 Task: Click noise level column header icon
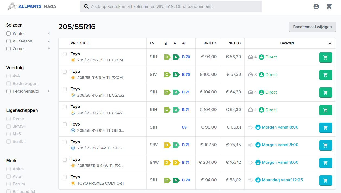click(184, 43)
